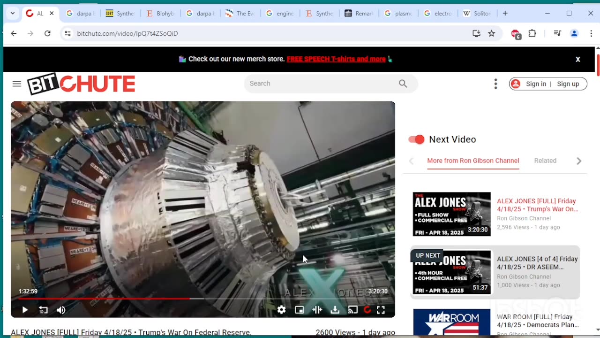The height and width of the screenshot is (338, 600).
Task: Switch to The Ev tab
Action: (x=240, y=13)
